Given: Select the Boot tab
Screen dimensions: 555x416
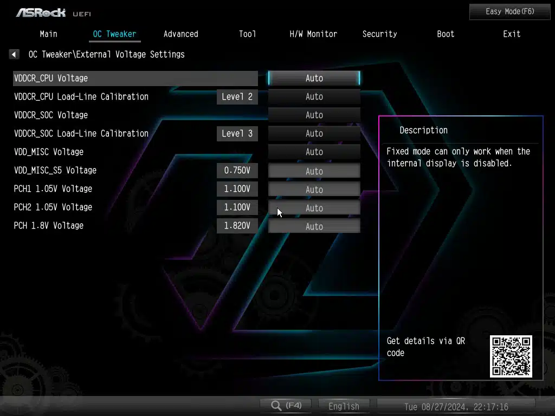Looking at the screenshot, I should point(446,34).
